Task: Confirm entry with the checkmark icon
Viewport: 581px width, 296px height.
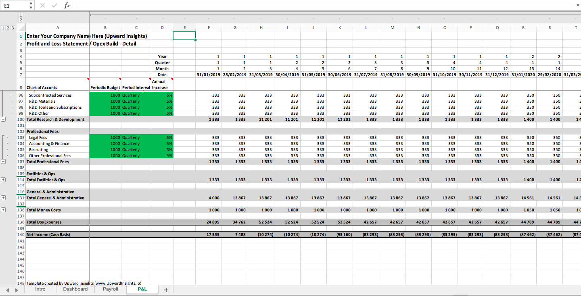Action: (x=54, y=5)
